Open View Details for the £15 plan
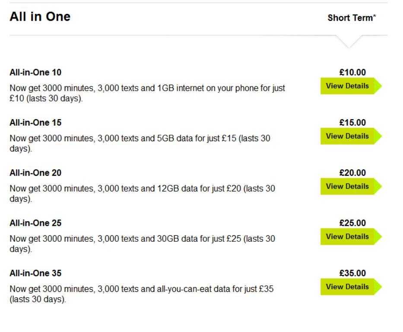This screenshot has width=403, height=332. coord(348,136)
